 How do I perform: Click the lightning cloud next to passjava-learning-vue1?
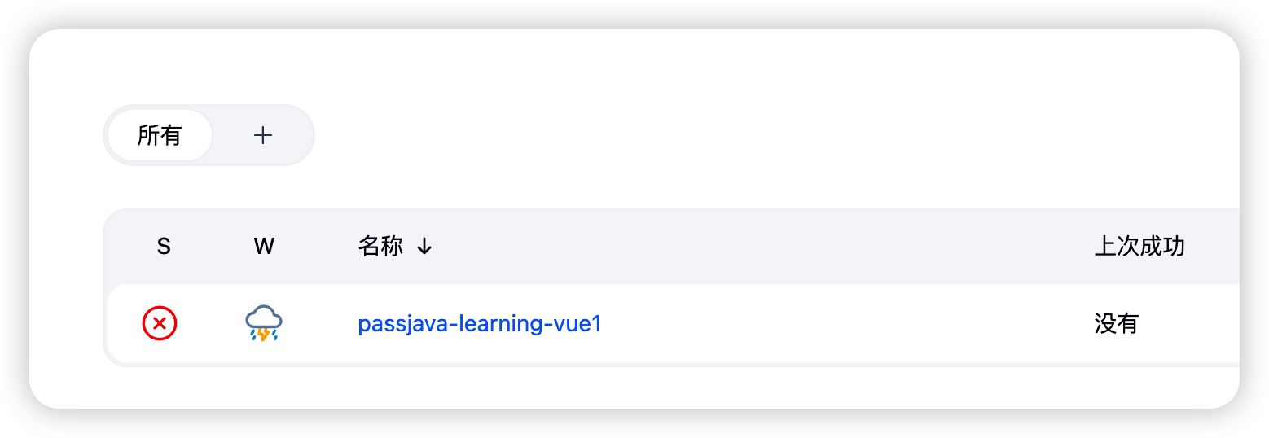(x=263, y=324)
